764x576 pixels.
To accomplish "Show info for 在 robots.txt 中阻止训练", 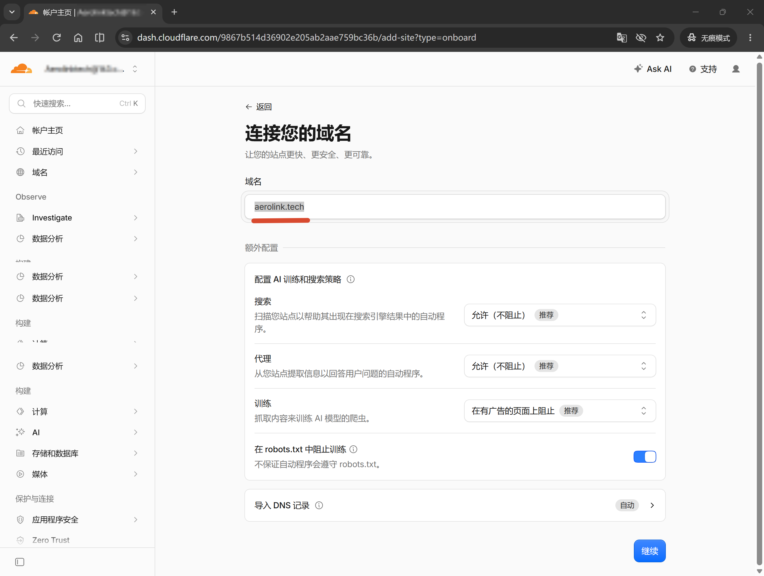I will tap(353, 449).
